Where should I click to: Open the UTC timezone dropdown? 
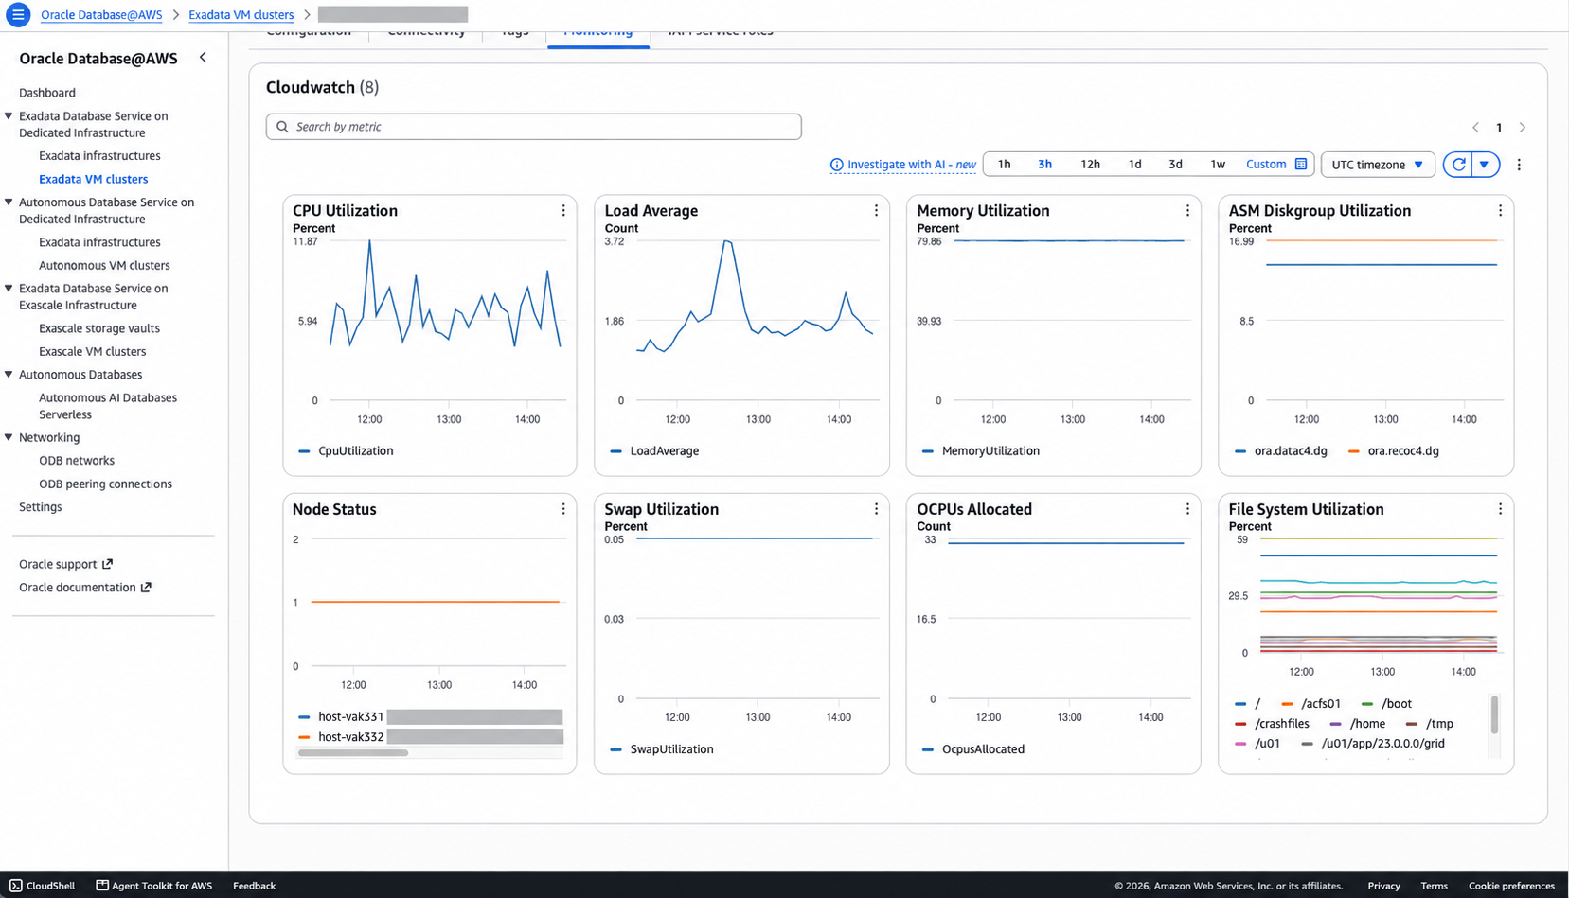click(1378, 165)
